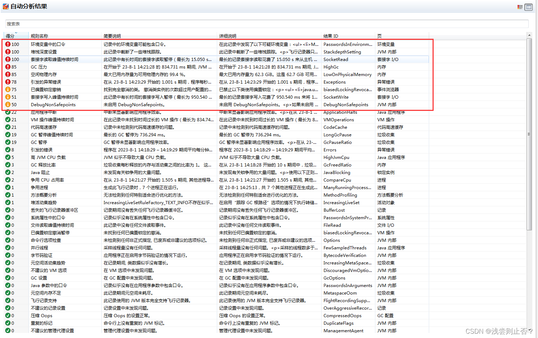The image size is (538, 338).
Task: Click the red alert icon on the SocketRead row
Action: pos(9,59)
